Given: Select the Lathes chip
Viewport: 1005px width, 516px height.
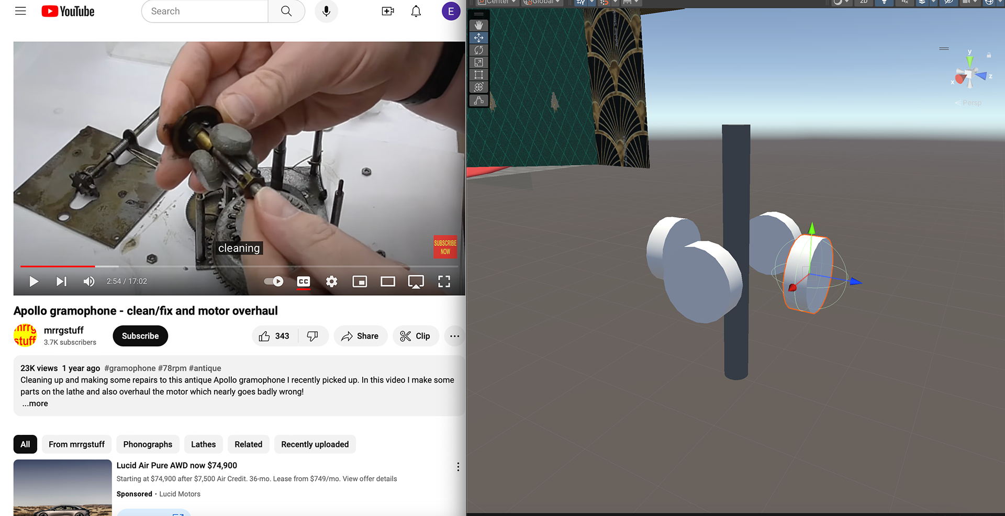Looking at the screenshot, I should 203,444.
